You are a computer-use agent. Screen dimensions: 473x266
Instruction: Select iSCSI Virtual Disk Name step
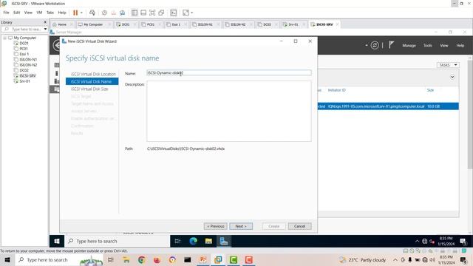pyautogui.click(x=92, y=81)
